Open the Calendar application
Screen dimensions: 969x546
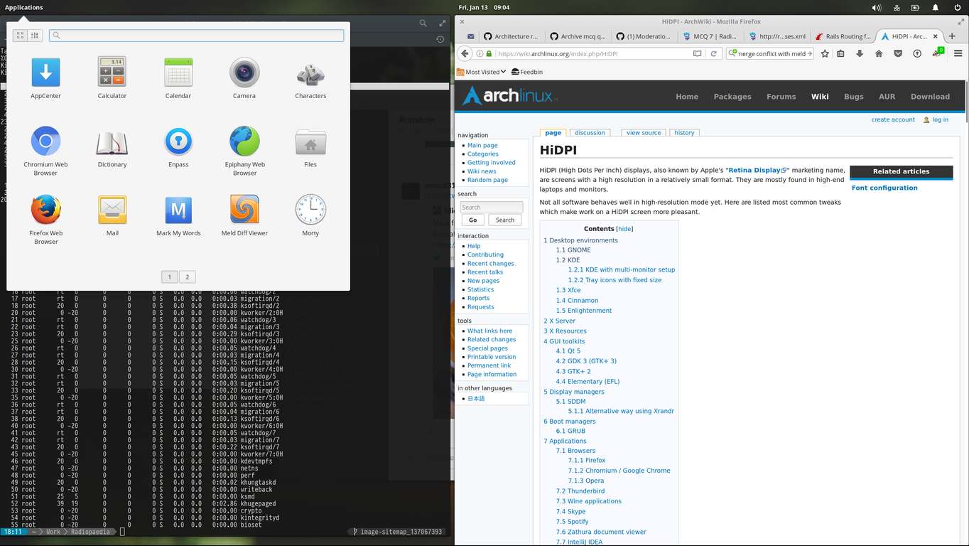[178, 77]
